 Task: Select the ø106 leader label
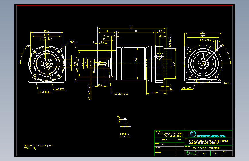tap(72, 42)
